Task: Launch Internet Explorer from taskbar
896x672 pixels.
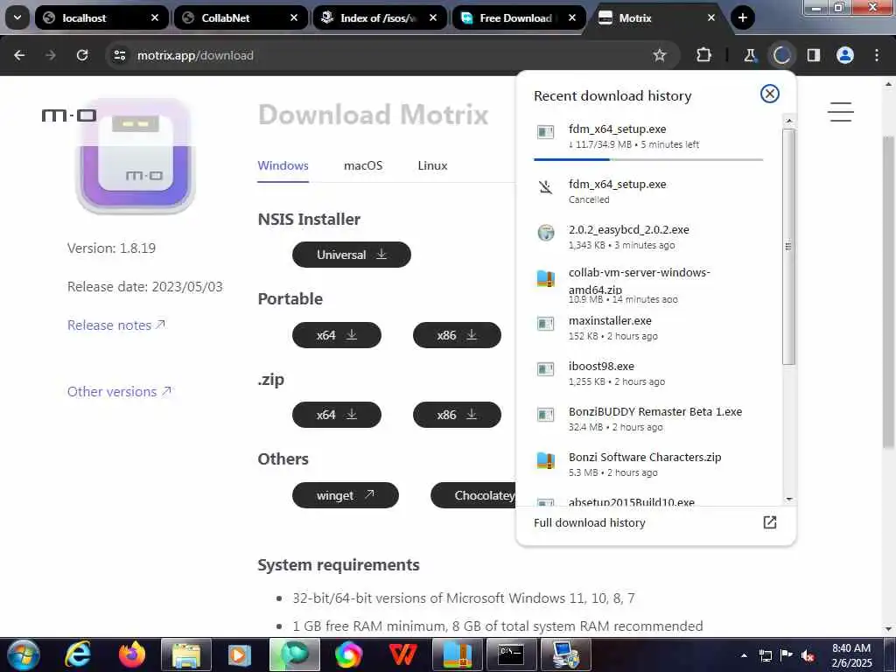Action: pyautogui.click(x=77, y=654)
